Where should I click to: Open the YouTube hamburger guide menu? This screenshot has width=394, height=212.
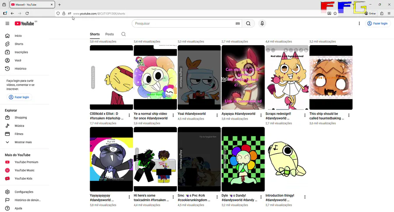[x=7, y=23]
